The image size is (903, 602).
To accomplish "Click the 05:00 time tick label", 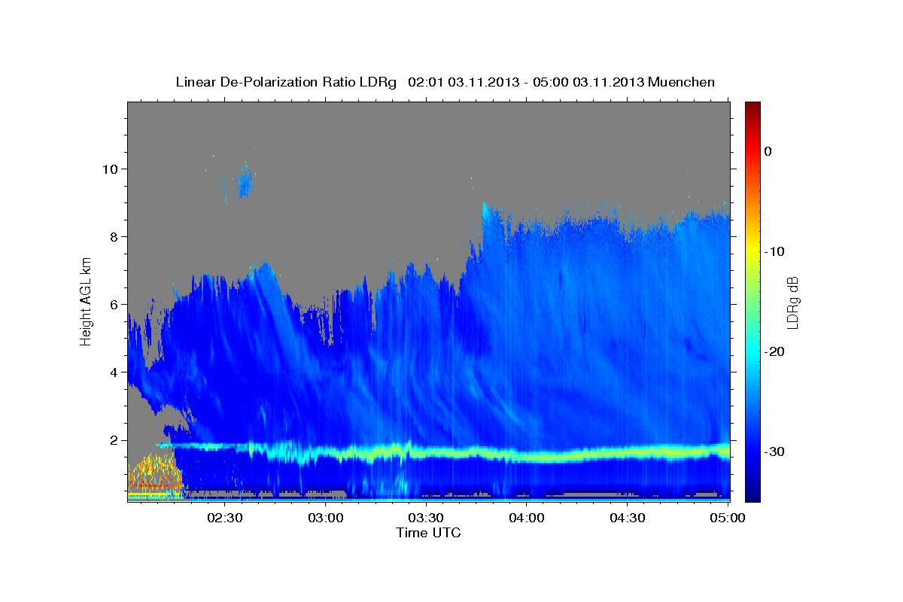I will [x=728, y=518].
